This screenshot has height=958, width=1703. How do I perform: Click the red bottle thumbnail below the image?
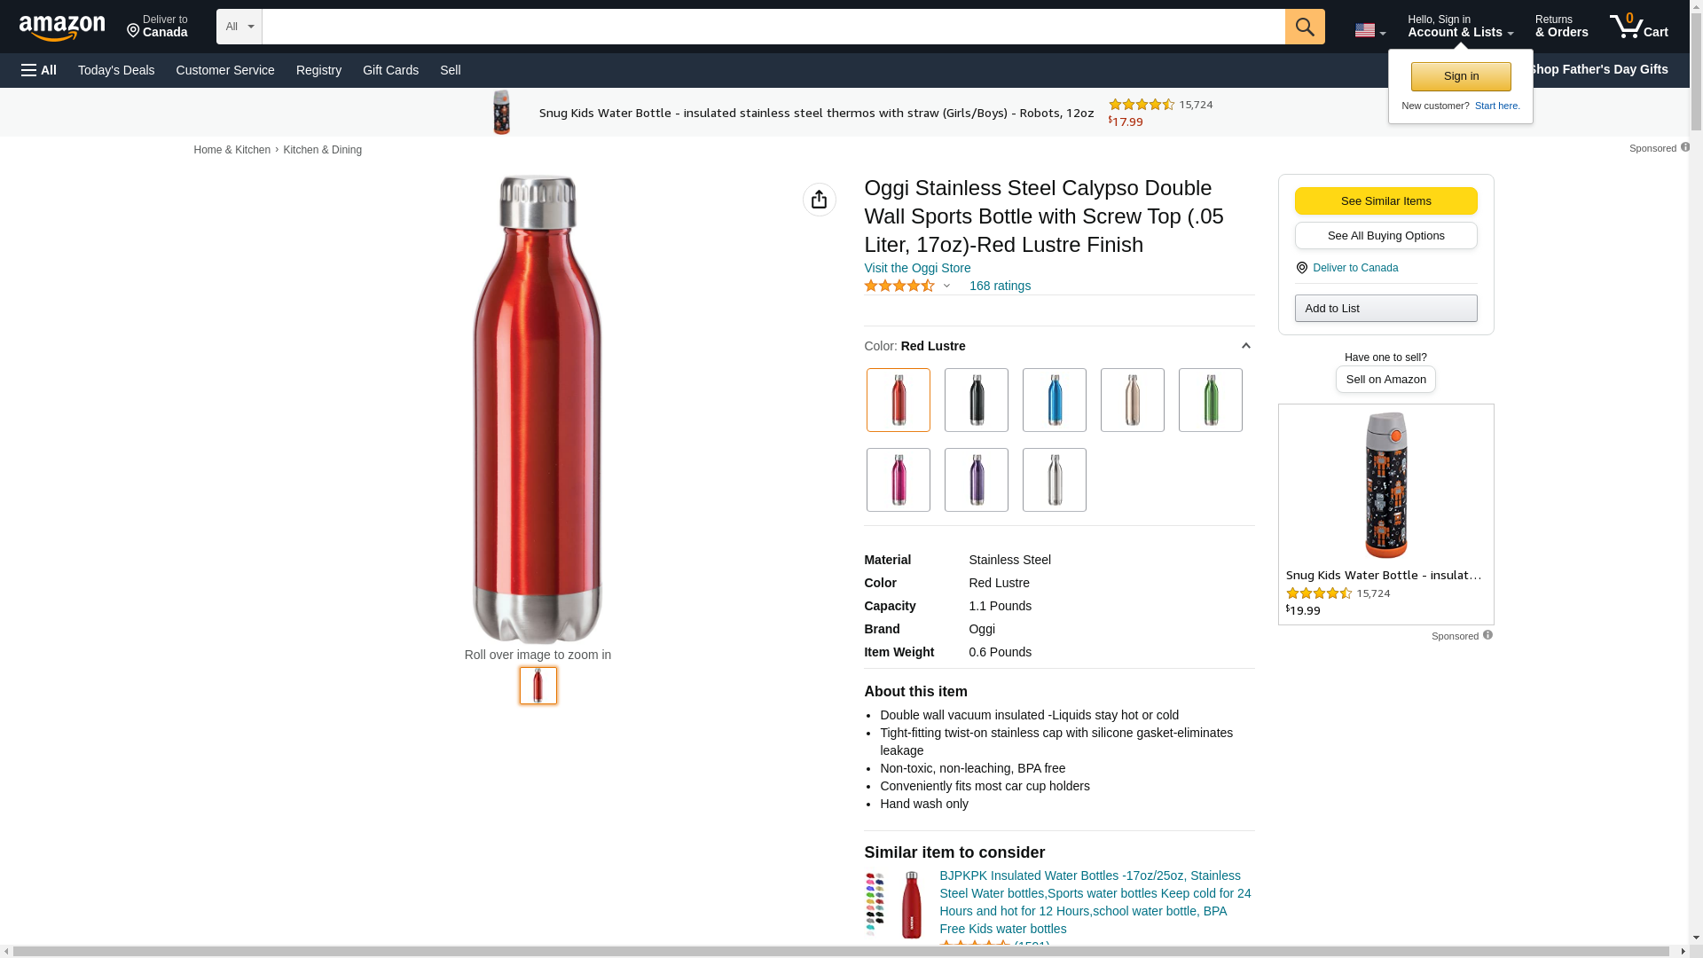pos(538,686)
